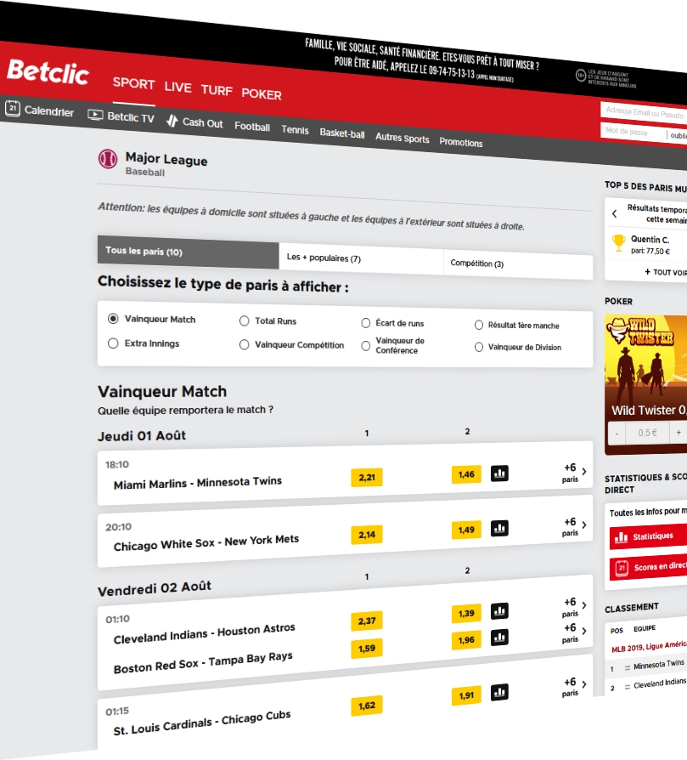The image size is (687, 760).
Task: Open stats icon for Boston Red Sox match
Action: 499,638
